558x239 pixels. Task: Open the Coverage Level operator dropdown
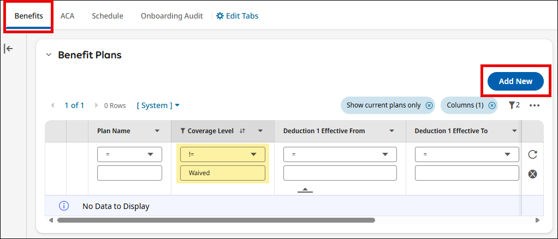coord(223,154)
